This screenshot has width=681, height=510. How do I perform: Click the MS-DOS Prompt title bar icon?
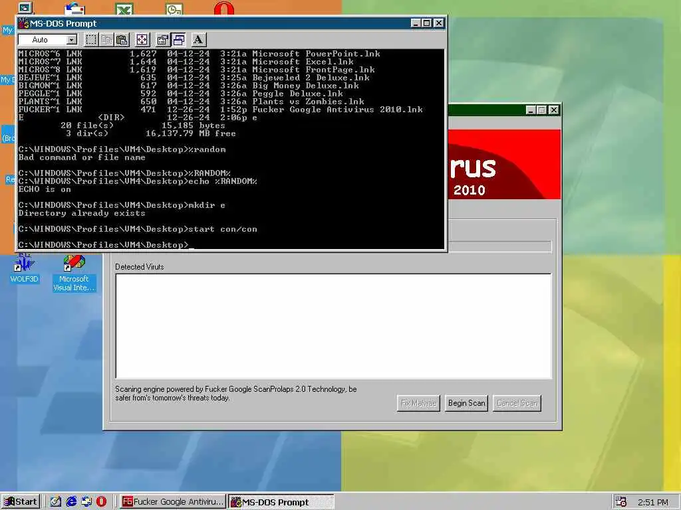pos(23,23)
